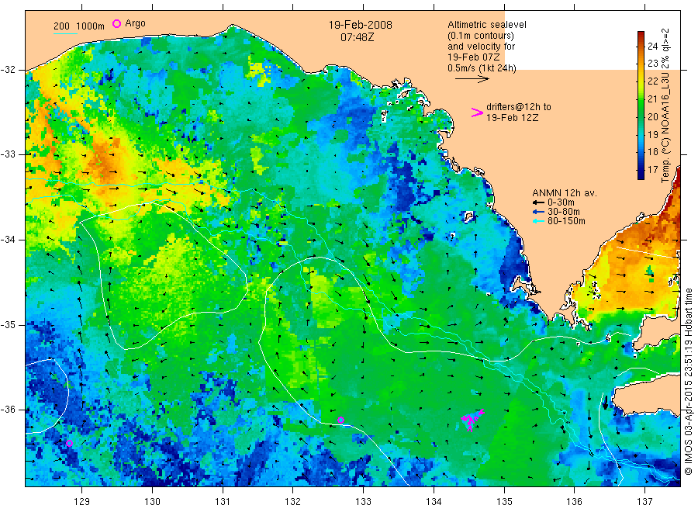Click the '200 1000m' legend text
Image resolution: width=698 pixels, height=512 pixels.
79,26
